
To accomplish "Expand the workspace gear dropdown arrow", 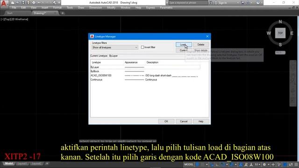I will 268,164.
